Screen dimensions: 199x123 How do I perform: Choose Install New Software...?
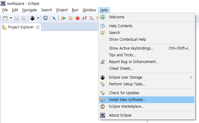click(x=147, y=100)
